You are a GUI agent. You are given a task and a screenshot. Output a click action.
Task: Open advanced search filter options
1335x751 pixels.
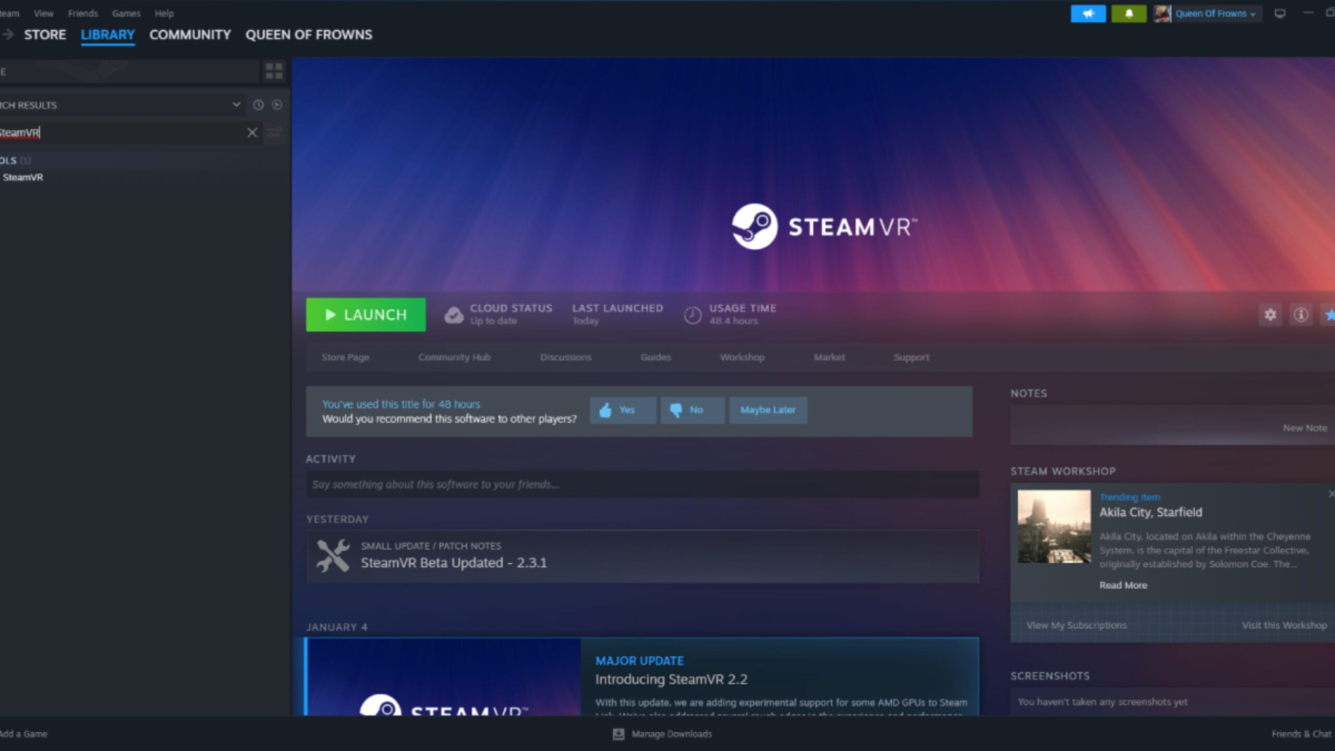[x=274, y=132]
